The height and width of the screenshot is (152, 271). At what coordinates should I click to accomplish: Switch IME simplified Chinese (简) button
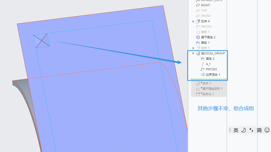[x=259, y=130]
